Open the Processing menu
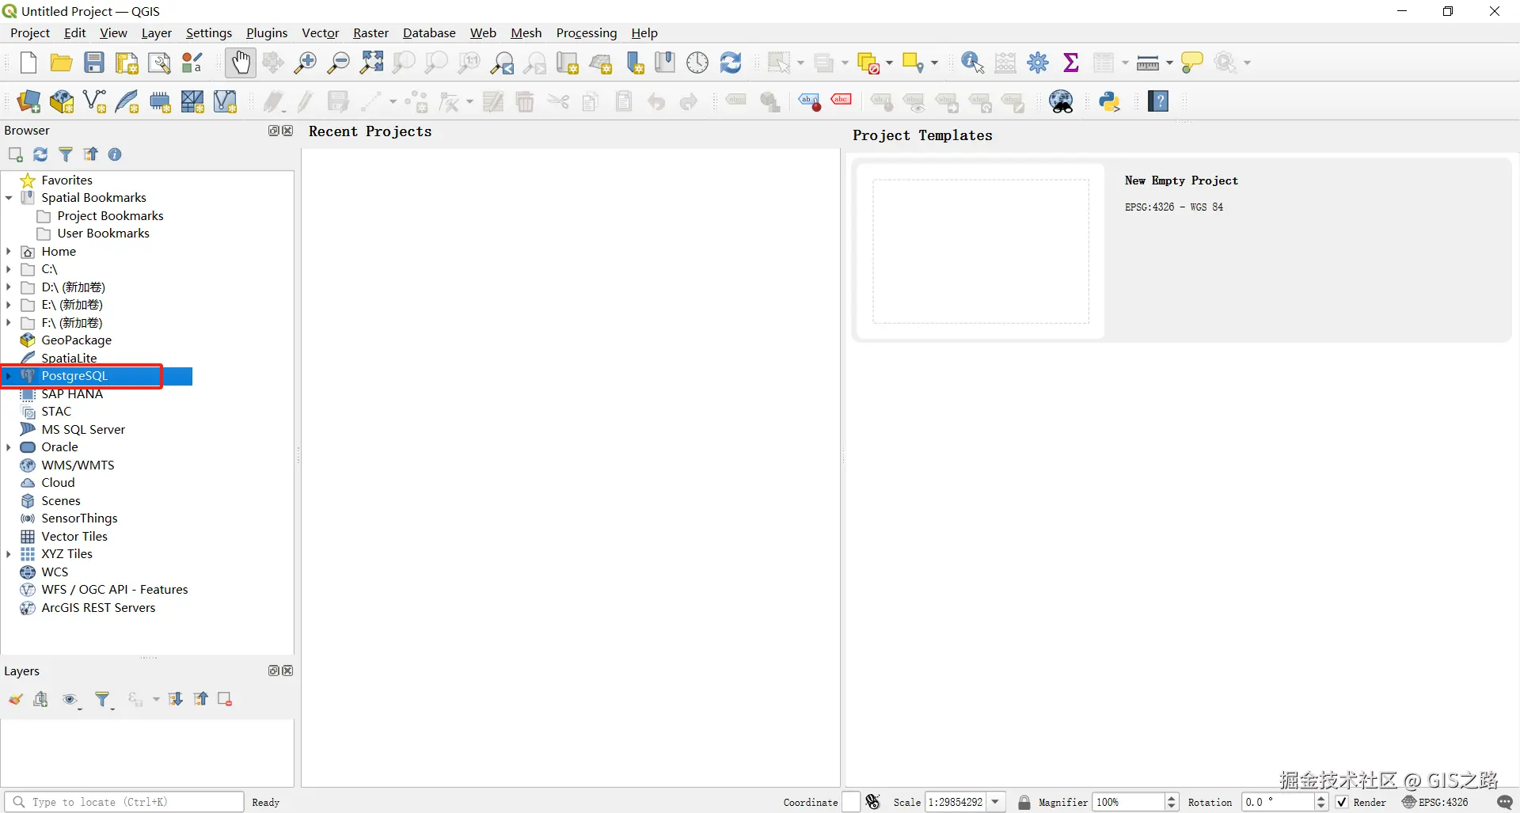 tap(587, 32)
